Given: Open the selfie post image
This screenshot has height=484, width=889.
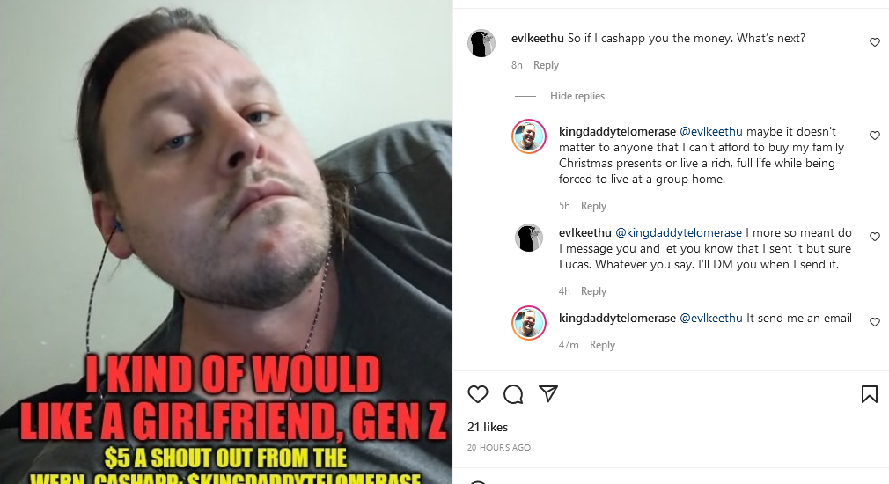Looking at the screenshot, I should 226,242.
